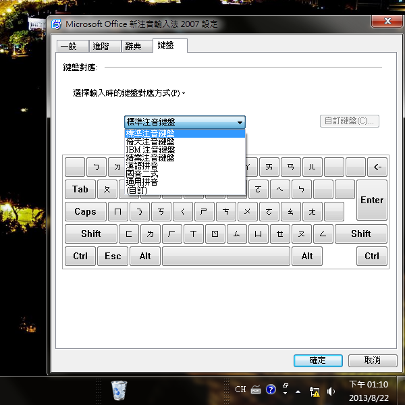This screenshot has height=405, width=405.
Task: Click the ㄎ key on the keyboard preview
Action: [x=161, y=211]
